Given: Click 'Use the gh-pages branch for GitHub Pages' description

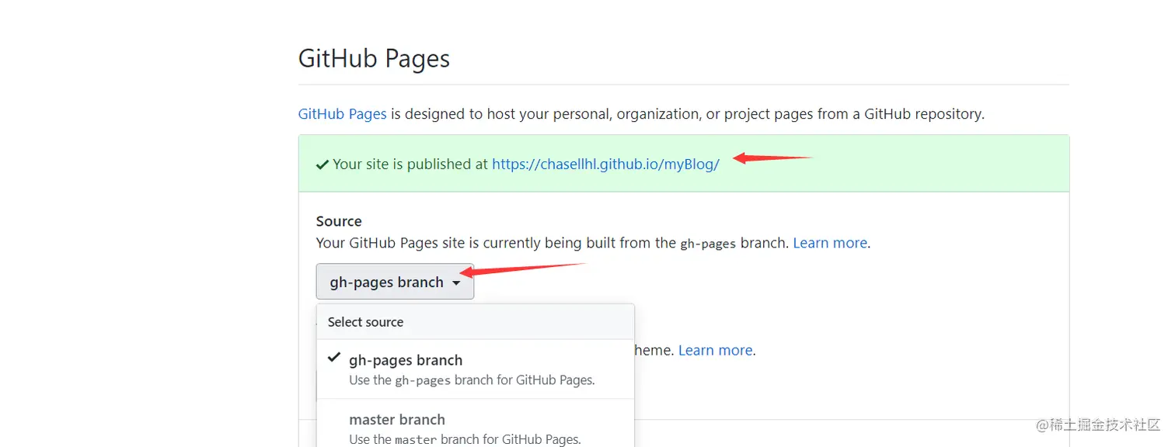Looking at the screenshot, I should 472,380.
